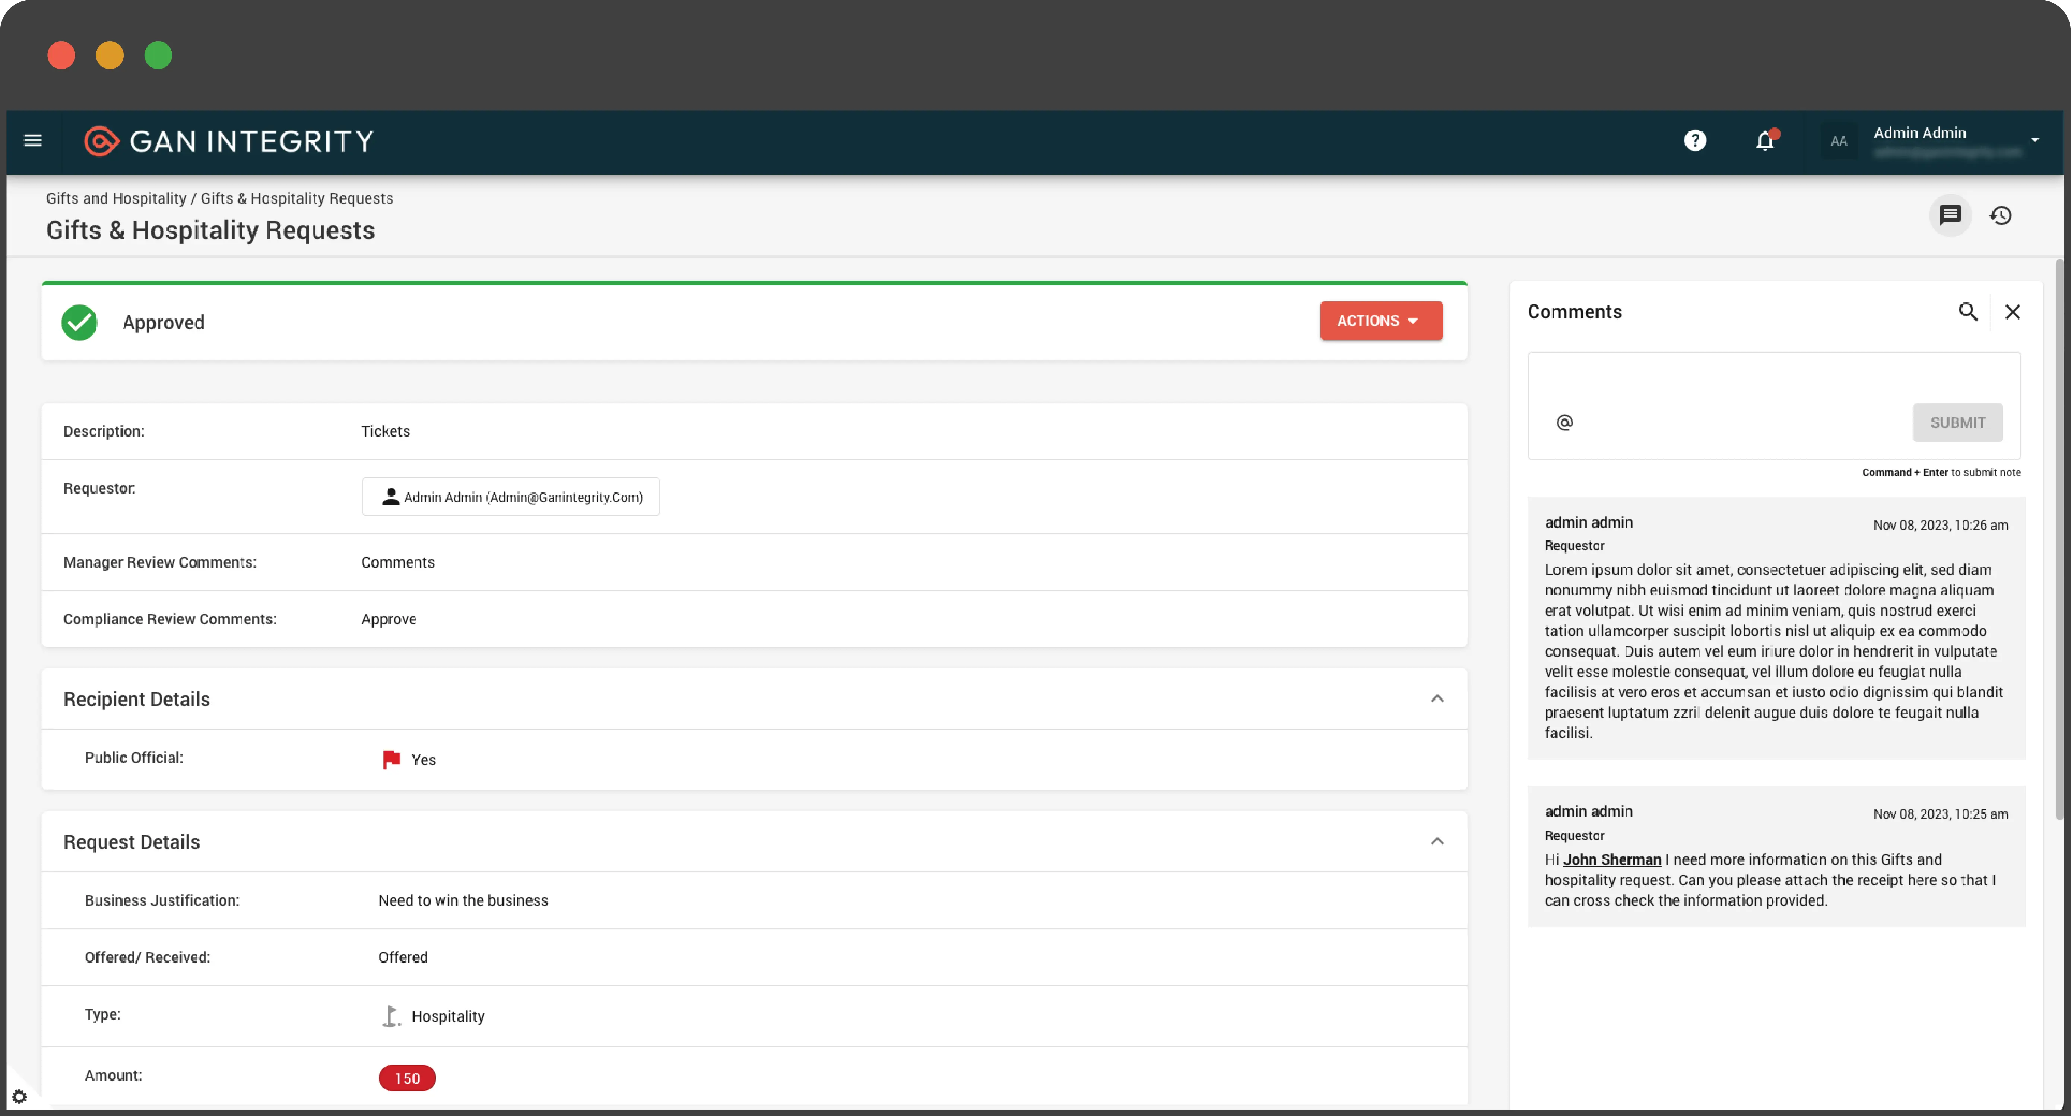Click the 'Gifts & Hospitality Requests' page heading
2071x1116 pixels.
[210, 231]
